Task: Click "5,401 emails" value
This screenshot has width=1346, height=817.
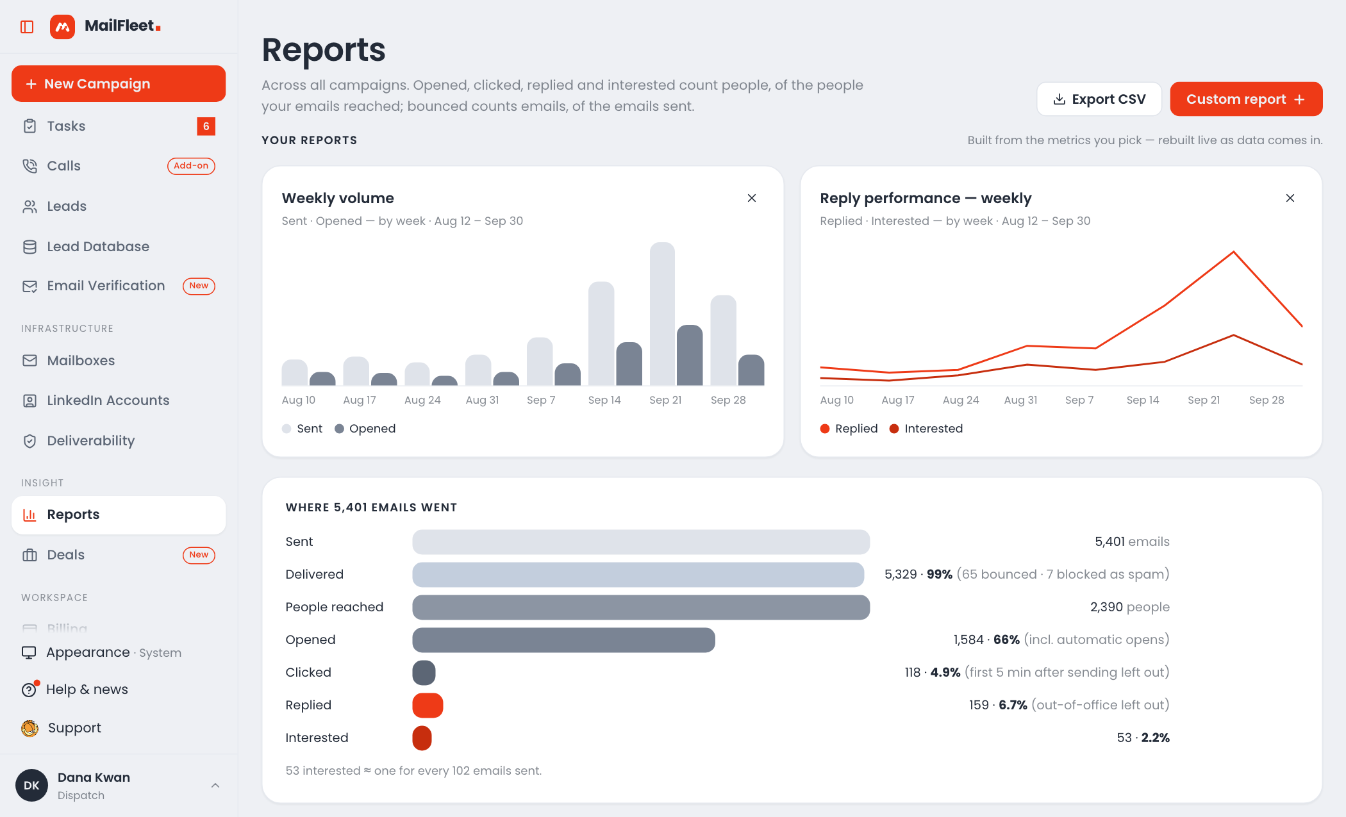Action: tap(1132, 542)
